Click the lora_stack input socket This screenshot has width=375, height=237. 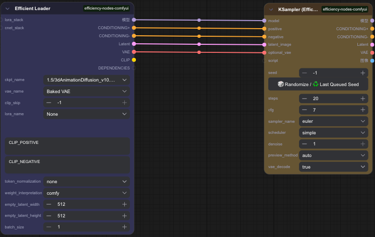(2, 20)
